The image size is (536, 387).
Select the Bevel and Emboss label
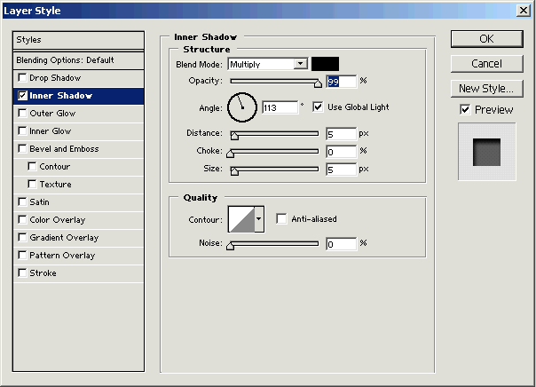click(x=64, y=149)
